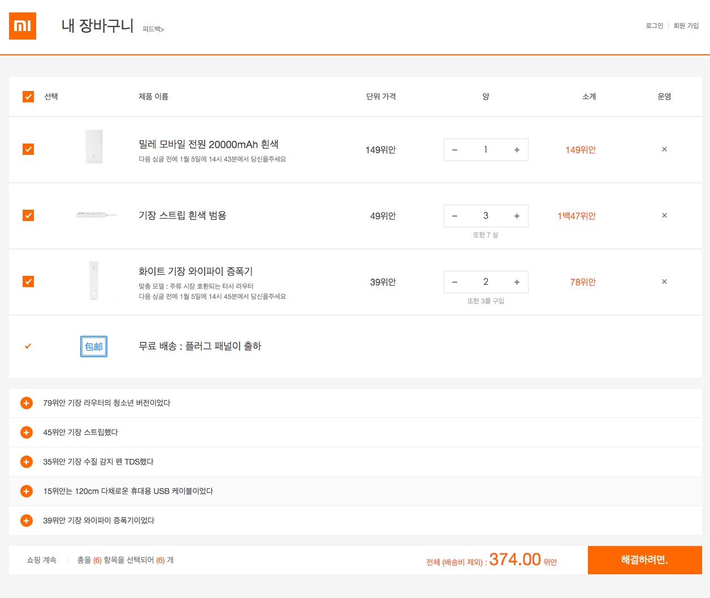Click the 包邮 free shipping badge

(94, 346)
